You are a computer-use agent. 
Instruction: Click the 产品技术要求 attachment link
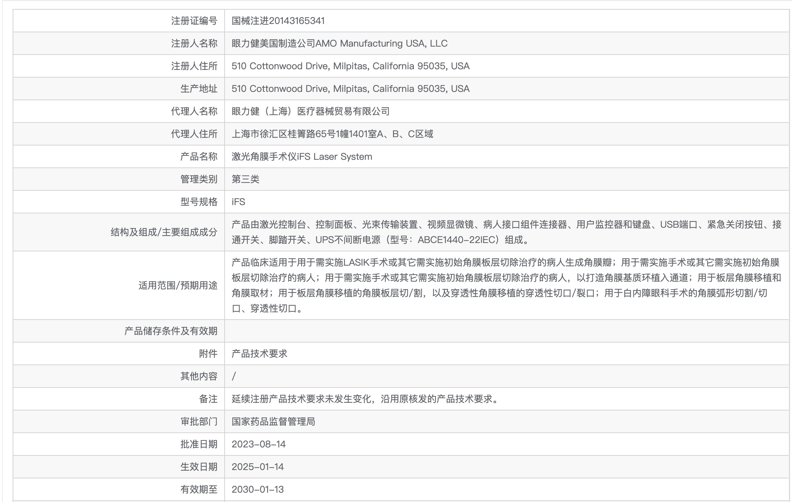pos(259,354)
